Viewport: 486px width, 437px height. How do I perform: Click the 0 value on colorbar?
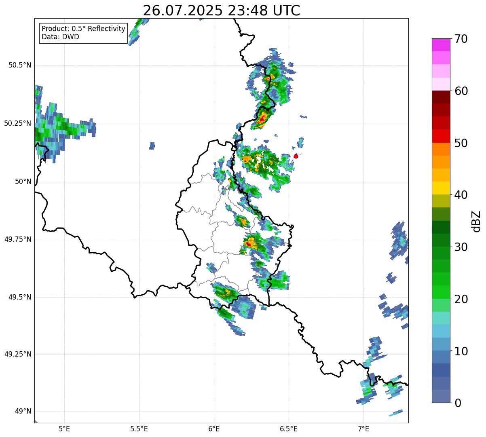pyautogui.click(x=458, y=403)
